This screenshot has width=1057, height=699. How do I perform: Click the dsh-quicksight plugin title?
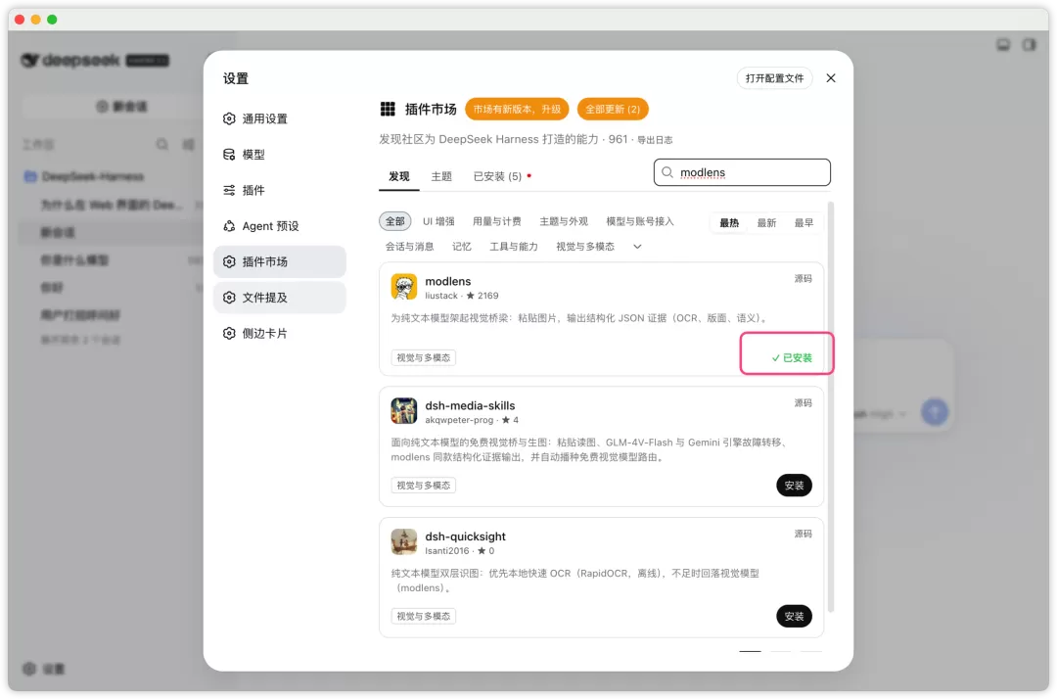(x=465, y=536)
